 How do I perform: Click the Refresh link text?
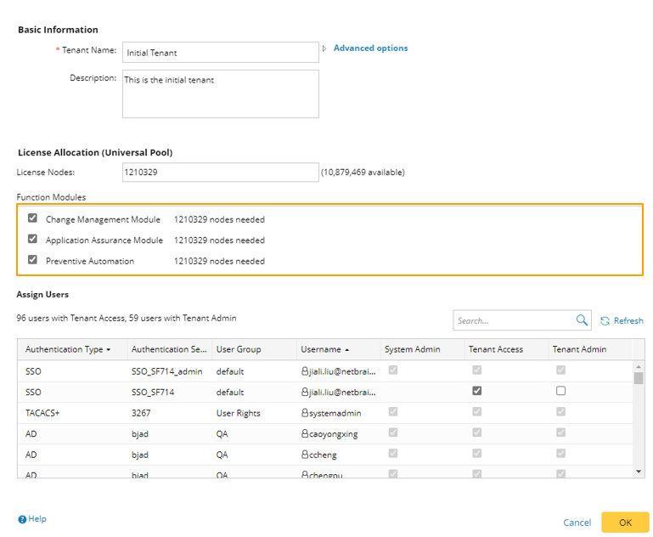point(628,321)
